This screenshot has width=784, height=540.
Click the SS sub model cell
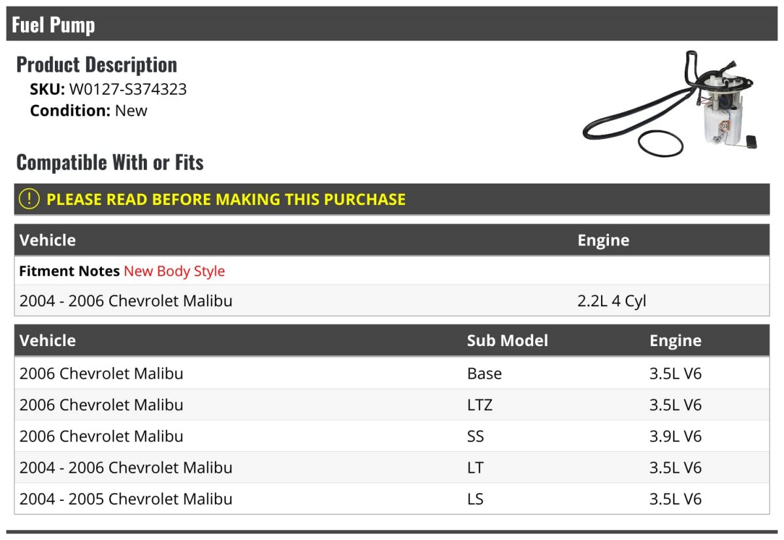click(x=476, y=436)
